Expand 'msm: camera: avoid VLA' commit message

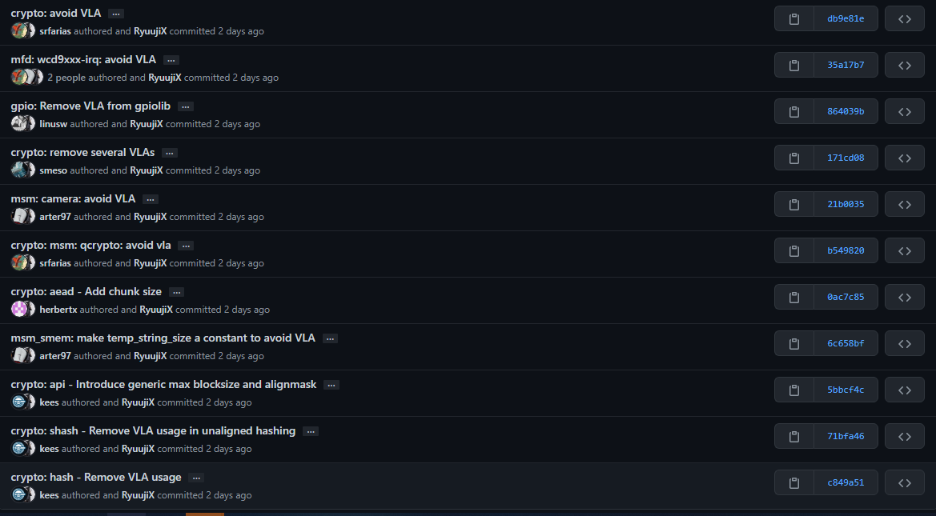tap(151, 199)
